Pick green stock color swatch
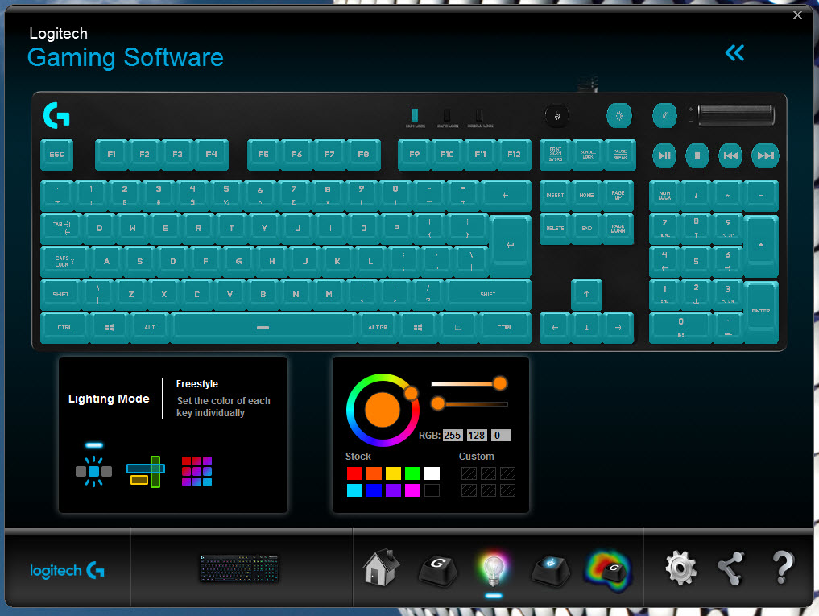Viewport: 819px width, 616px height. coord(412,473)
